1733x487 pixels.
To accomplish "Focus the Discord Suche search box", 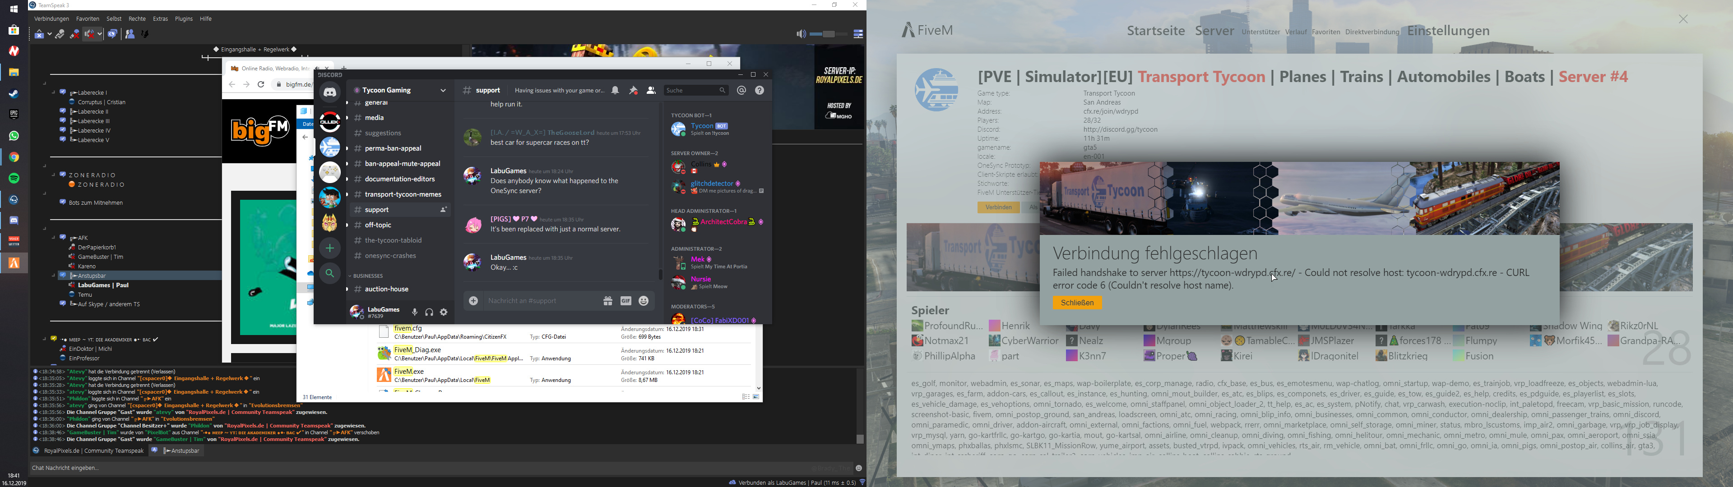I will (695, 90).
